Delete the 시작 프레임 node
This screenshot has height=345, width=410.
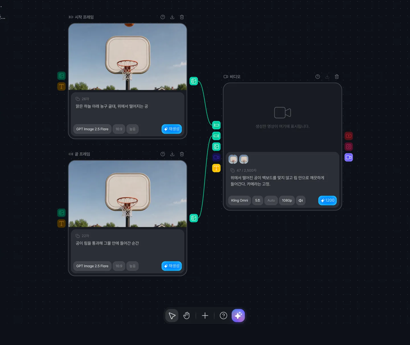182,17
